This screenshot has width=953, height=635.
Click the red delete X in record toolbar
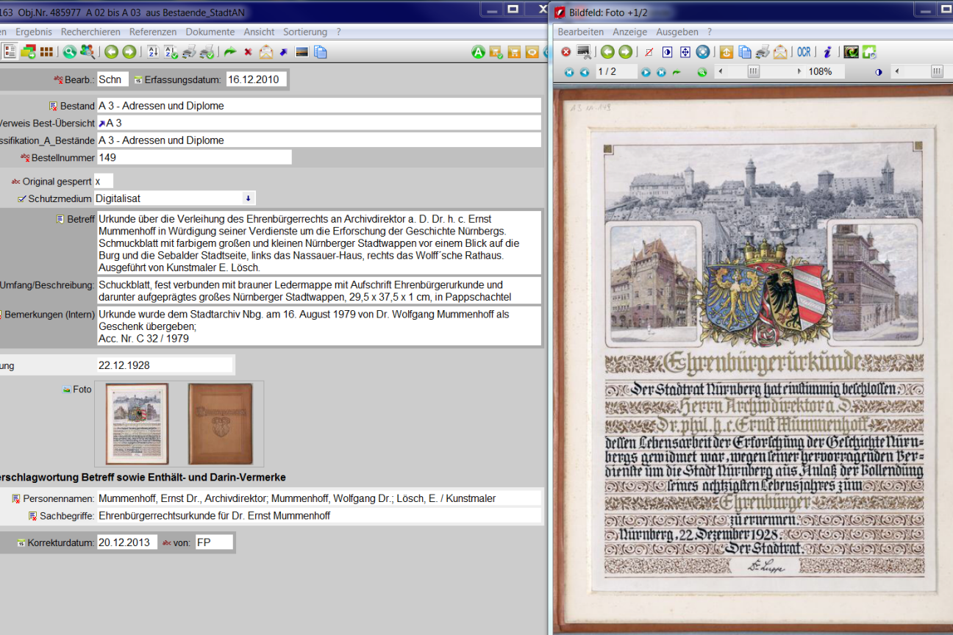click(248, 51)
